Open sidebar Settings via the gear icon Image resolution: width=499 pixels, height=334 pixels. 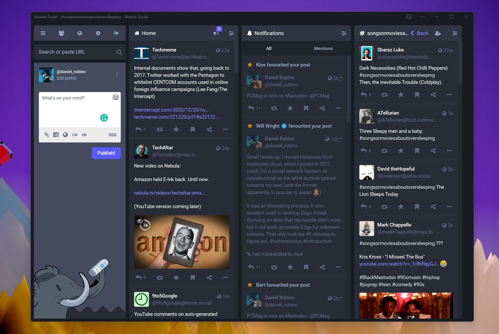point(98,33)
